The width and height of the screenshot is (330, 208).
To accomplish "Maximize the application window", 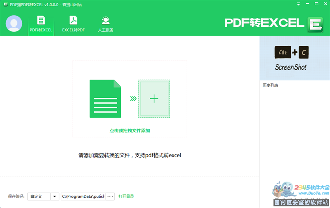I will [x=316, y=4].
